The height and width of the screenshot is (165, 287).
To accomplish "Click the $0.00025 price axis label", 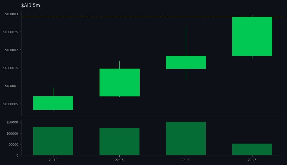I will point(11,32).
